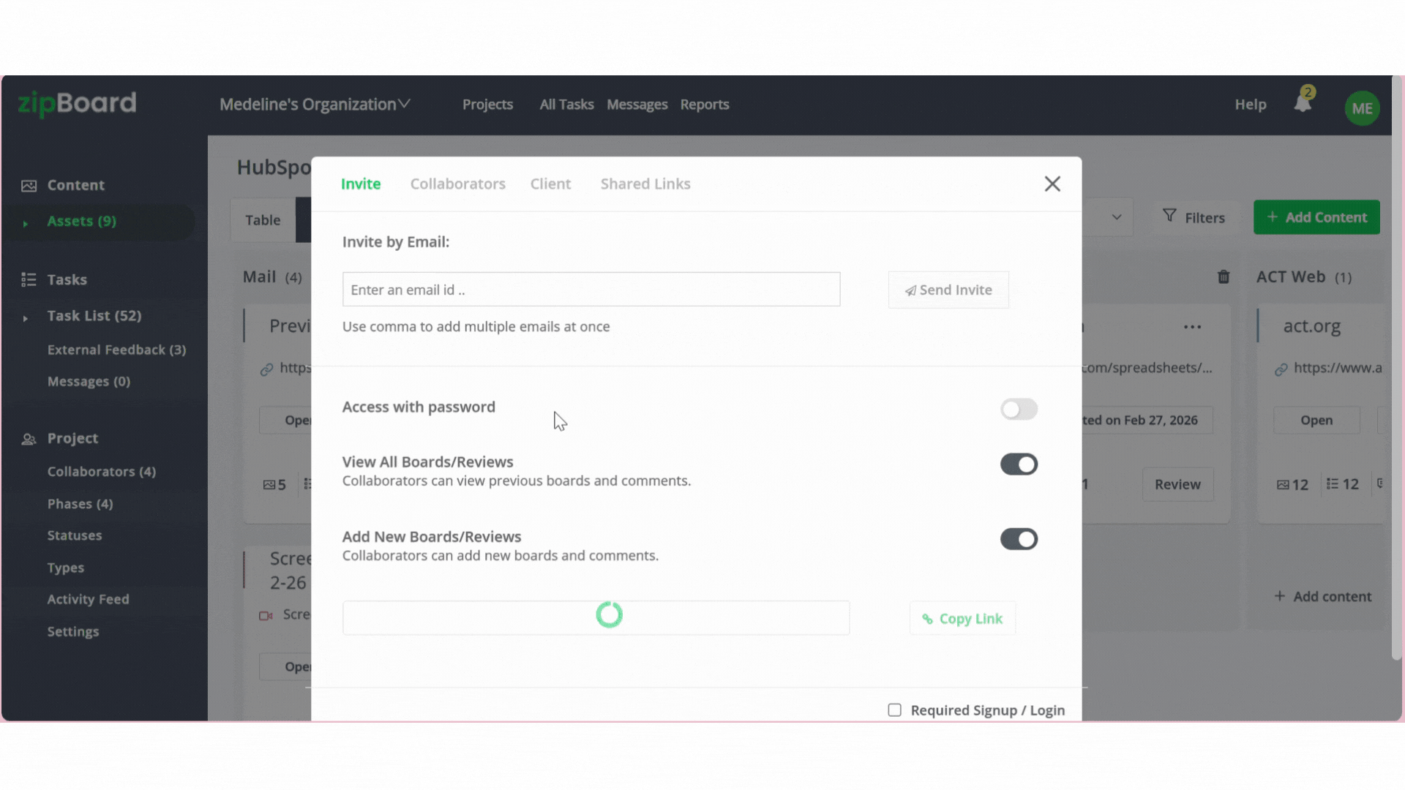The height and width of the screenshot is (790, 1405).
Task: Open the Shared Links tab
Action: click(x=645, y=184)
